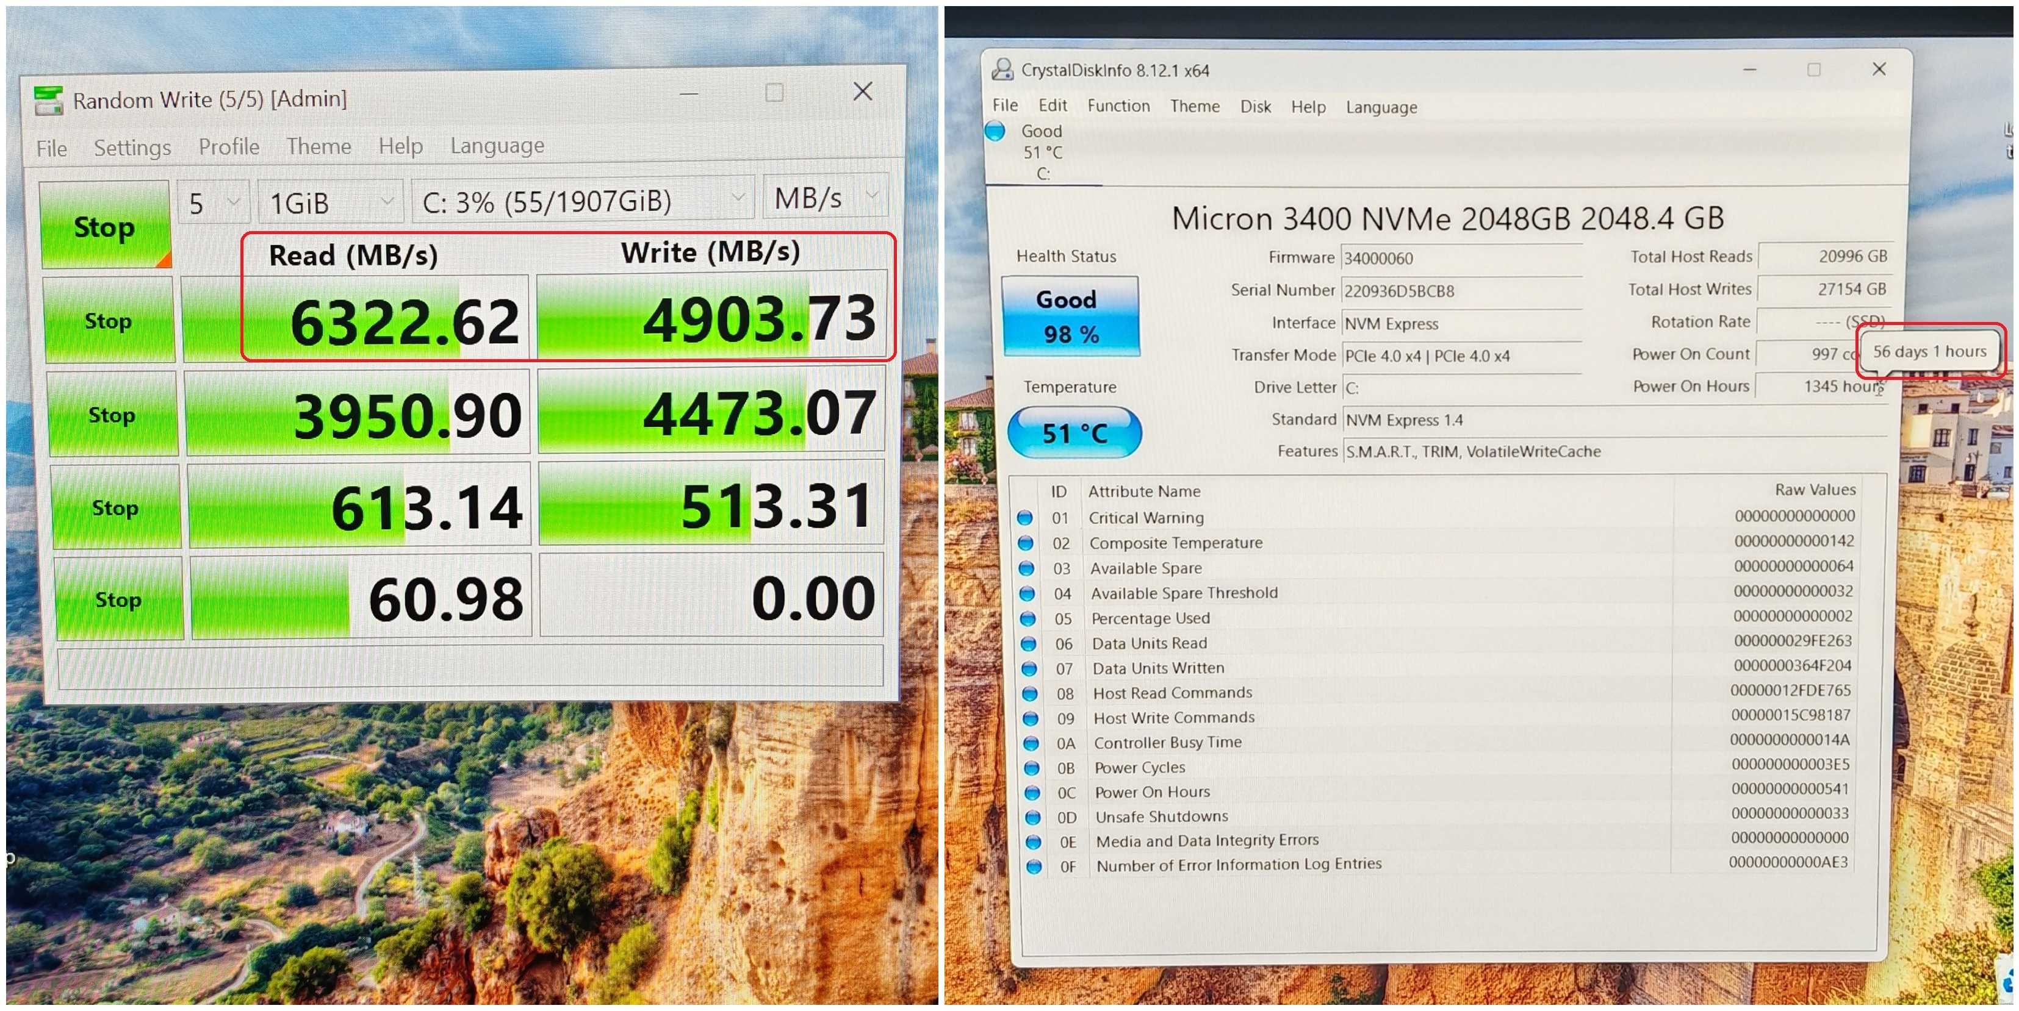Click the empty status bar below benchmark results

pyautogui.click(x=470, y=668)
